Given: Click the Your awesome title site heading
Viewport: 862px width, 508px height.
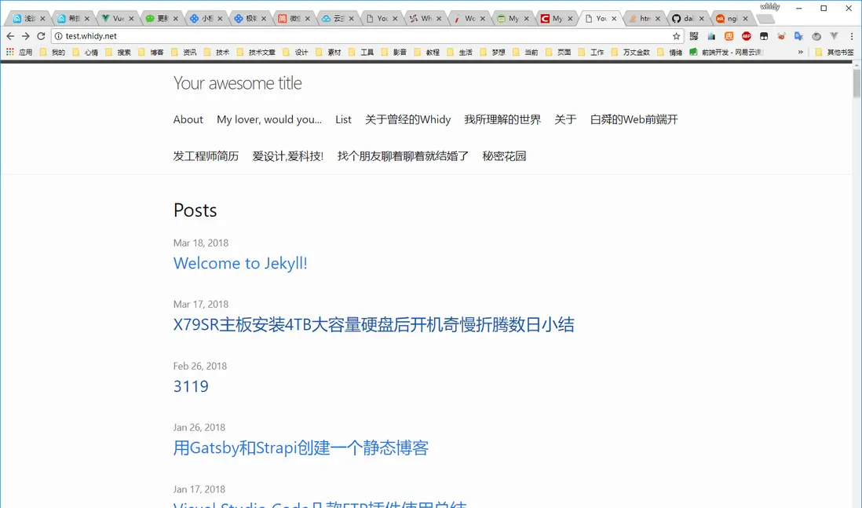Looking at the screenshot, I should (238, 83).
